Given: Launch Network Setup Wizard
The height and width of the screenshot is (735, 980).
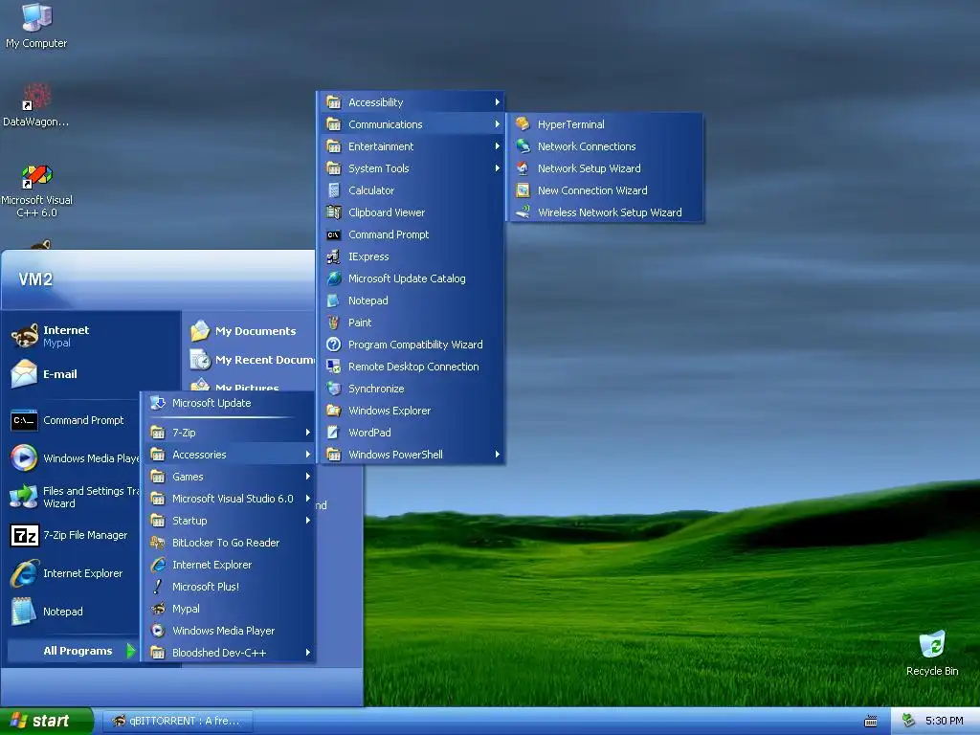Looking at the screenshot, I should (x=605, y=168).
